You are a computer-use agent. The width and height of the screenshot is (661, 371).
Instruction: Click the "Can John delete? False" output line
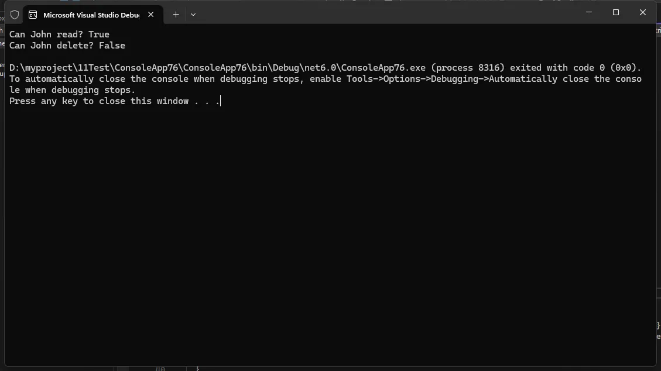click(x=67, y=46)
